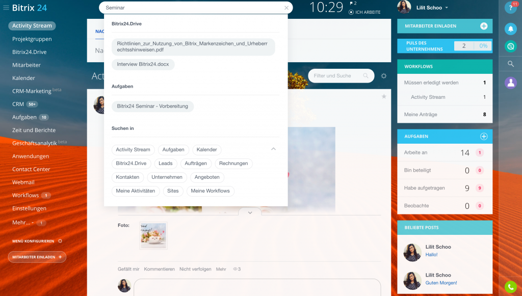This screenshot has width=522, height=296.
Task: Click the Filter und Suche magnifier icon
Action: coord(366,76)
